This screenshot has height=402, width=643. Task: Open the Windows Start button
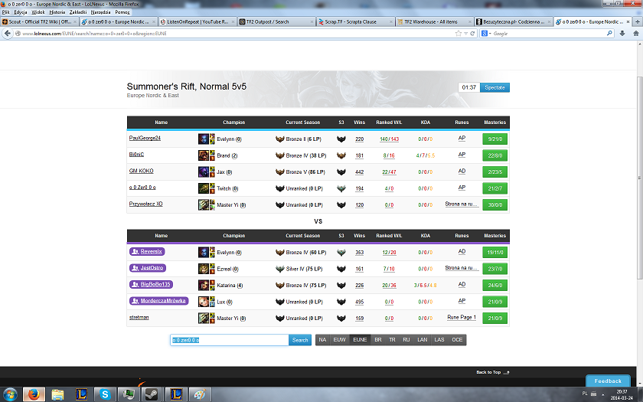point(10,394)
